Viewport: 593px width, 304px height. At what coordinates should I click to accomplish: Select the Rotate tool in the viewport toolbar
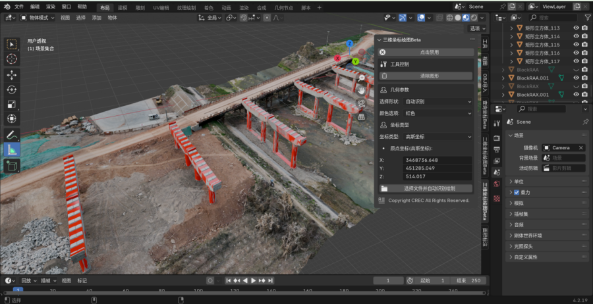[x=12, y=89]
